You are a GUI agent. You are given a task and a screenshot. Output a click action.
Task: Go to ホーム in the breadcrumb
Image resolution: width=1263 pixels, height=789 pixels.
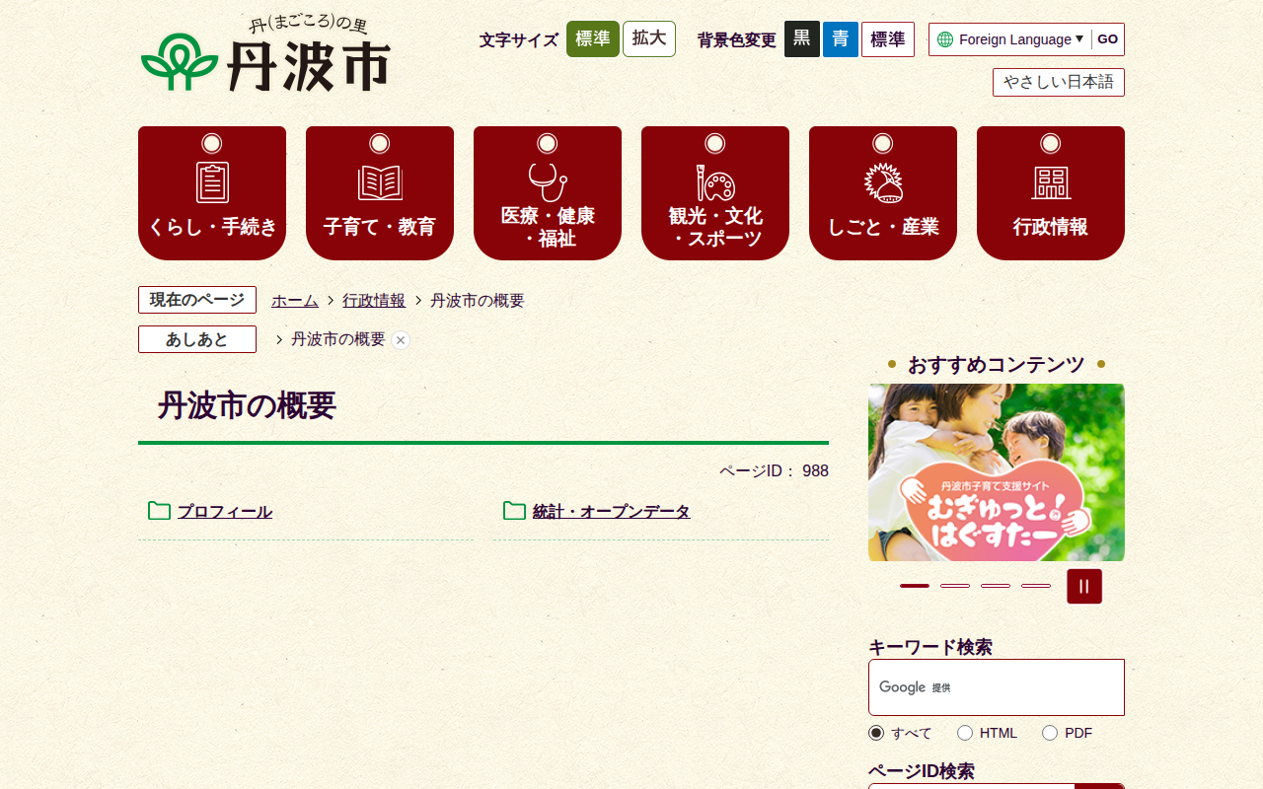[x=295, y=301]
